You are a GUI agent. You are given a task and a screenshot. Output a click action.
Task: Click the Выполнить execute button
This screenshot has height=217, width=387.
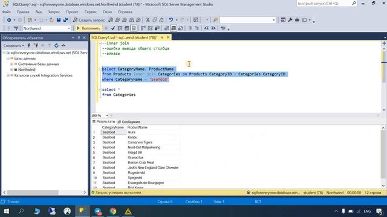click(88, 28)
